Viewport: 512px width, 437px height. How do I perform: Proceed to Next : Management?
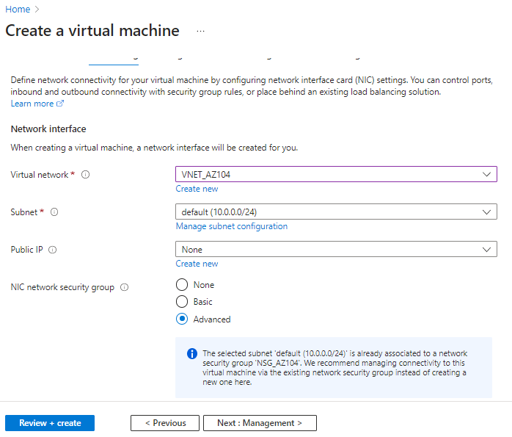[x=260, y=423]
